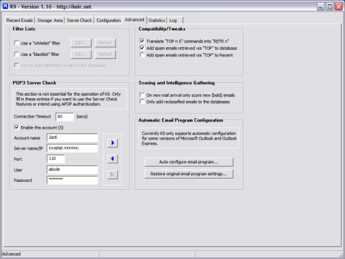Screen dimensions: 345x259
Task: Click 'Auto configure email program...' button
Action: pos(188,162)
